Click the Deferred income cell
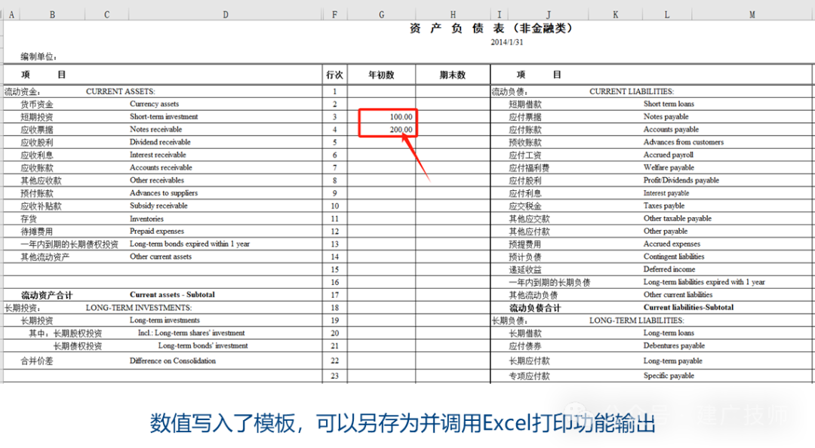Screen dimensions: 815x448 (669, 269)
